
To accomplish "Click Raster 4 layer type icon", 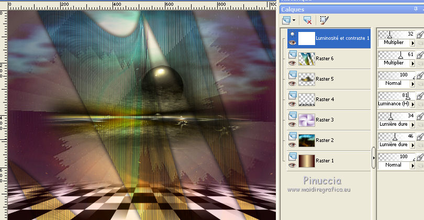I will pyautogui.click(x=292, y=95).
